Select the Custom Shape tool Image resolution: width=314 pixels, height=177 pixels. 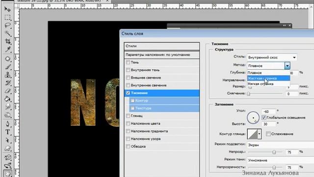(7, 148)
